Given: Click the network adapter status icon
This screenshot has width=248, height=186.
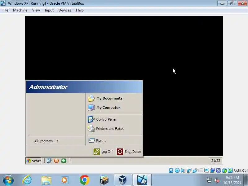Looking at the screenshot, I should tap(189, 170).
